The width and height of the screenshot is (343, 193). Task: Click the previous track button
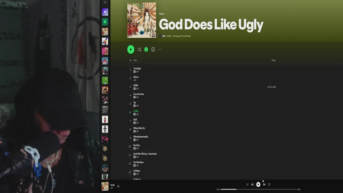[252, 184]
